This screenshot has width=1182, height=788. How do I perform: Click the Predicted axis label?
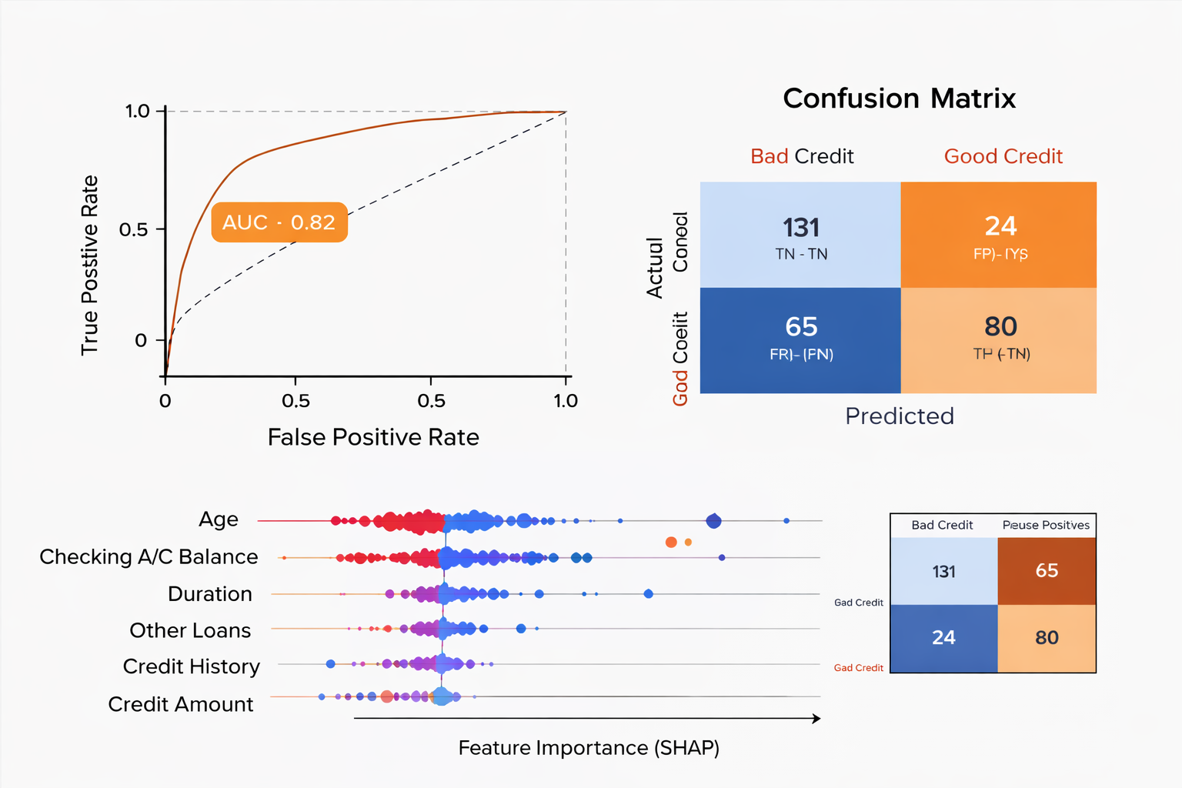pyautogui.click(x=899, y=416)
